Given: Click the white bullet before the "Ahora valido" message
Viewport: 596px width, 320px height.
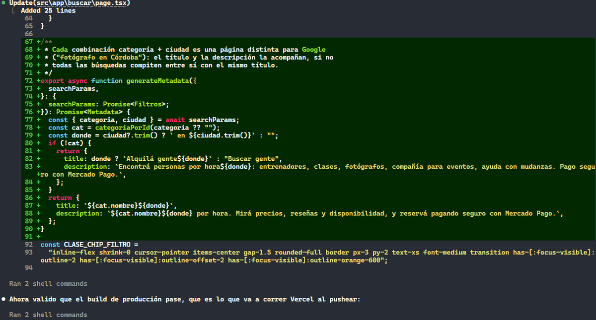Looking at the screenshot, I should (x=3, y=299).
